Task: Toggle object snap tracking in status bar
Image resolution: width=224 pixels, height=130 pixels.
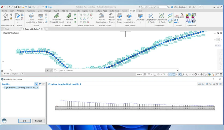Action: coord(170,74)
